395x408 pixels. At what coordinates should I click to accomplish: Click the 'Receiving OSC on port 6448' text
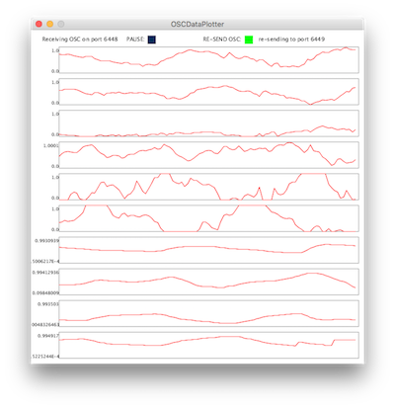tap(80, 40)
